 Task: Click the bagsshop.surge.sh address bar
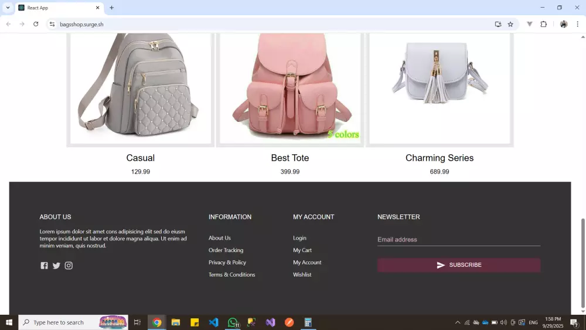[x=81, y=24]
